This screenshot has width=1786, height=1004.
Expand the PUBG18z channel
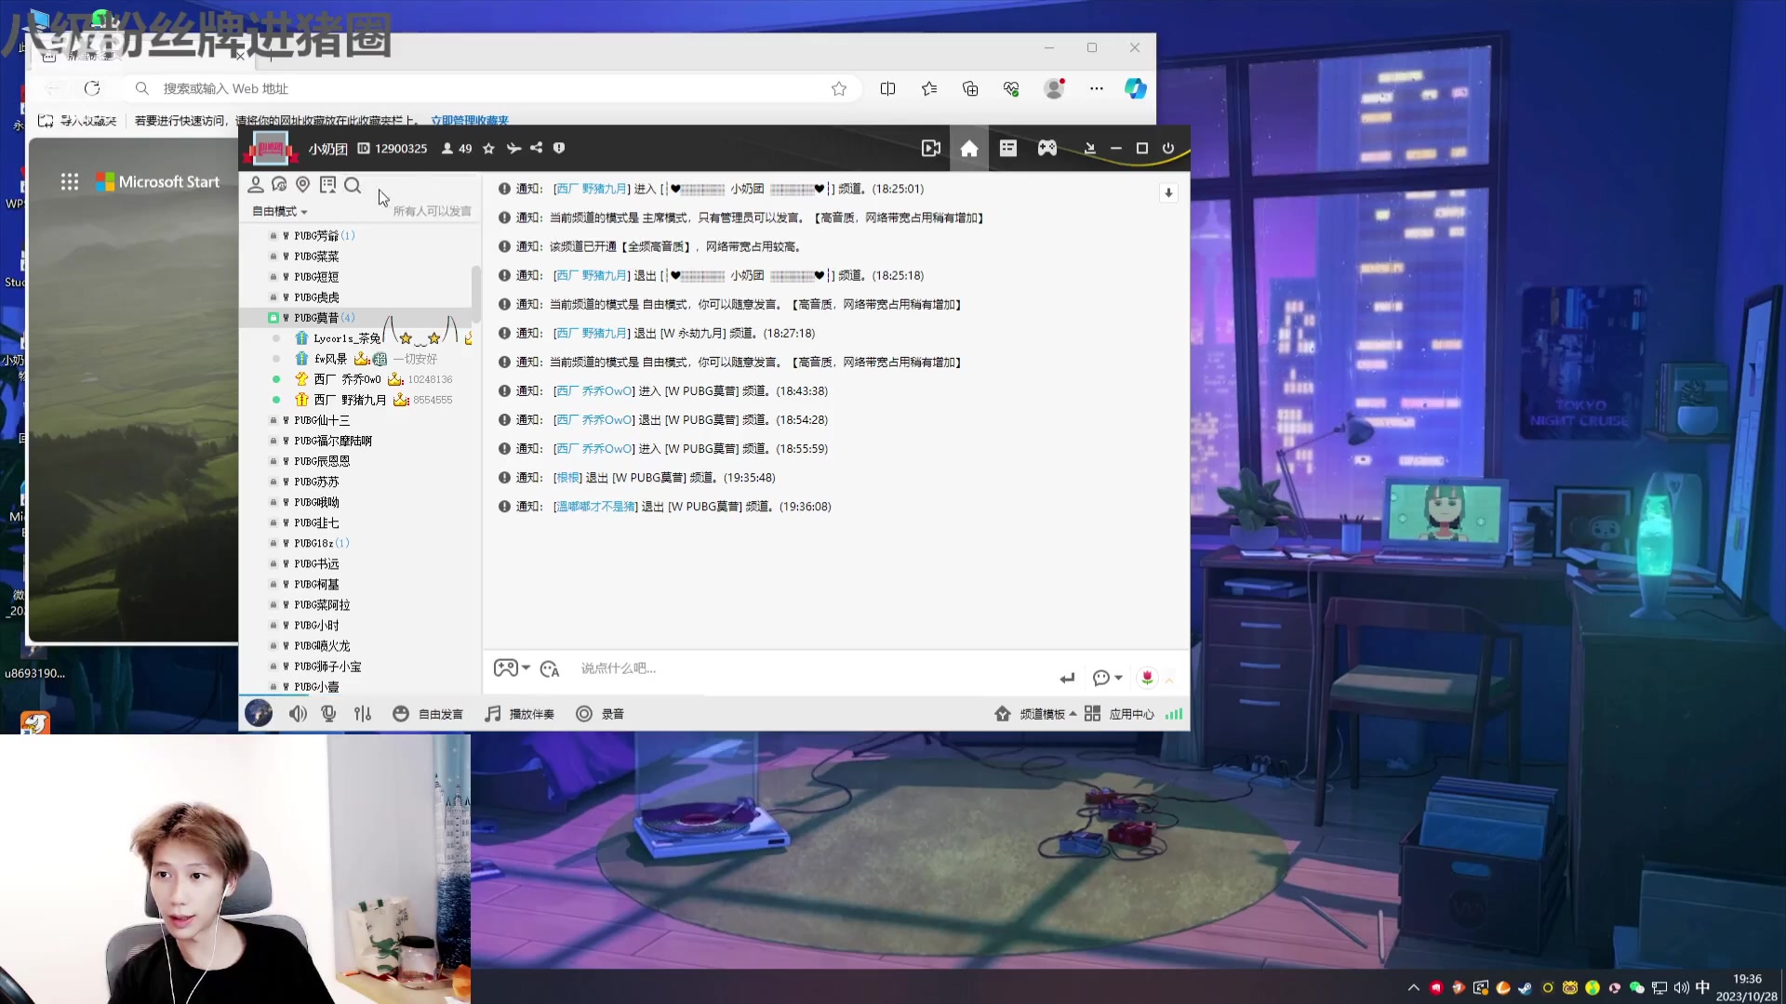pos(273,544)
